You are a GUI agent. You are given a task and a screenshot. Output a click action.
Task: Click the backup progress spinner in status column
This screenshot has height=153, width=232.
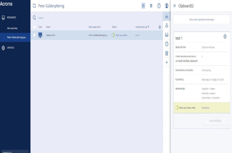113,35
